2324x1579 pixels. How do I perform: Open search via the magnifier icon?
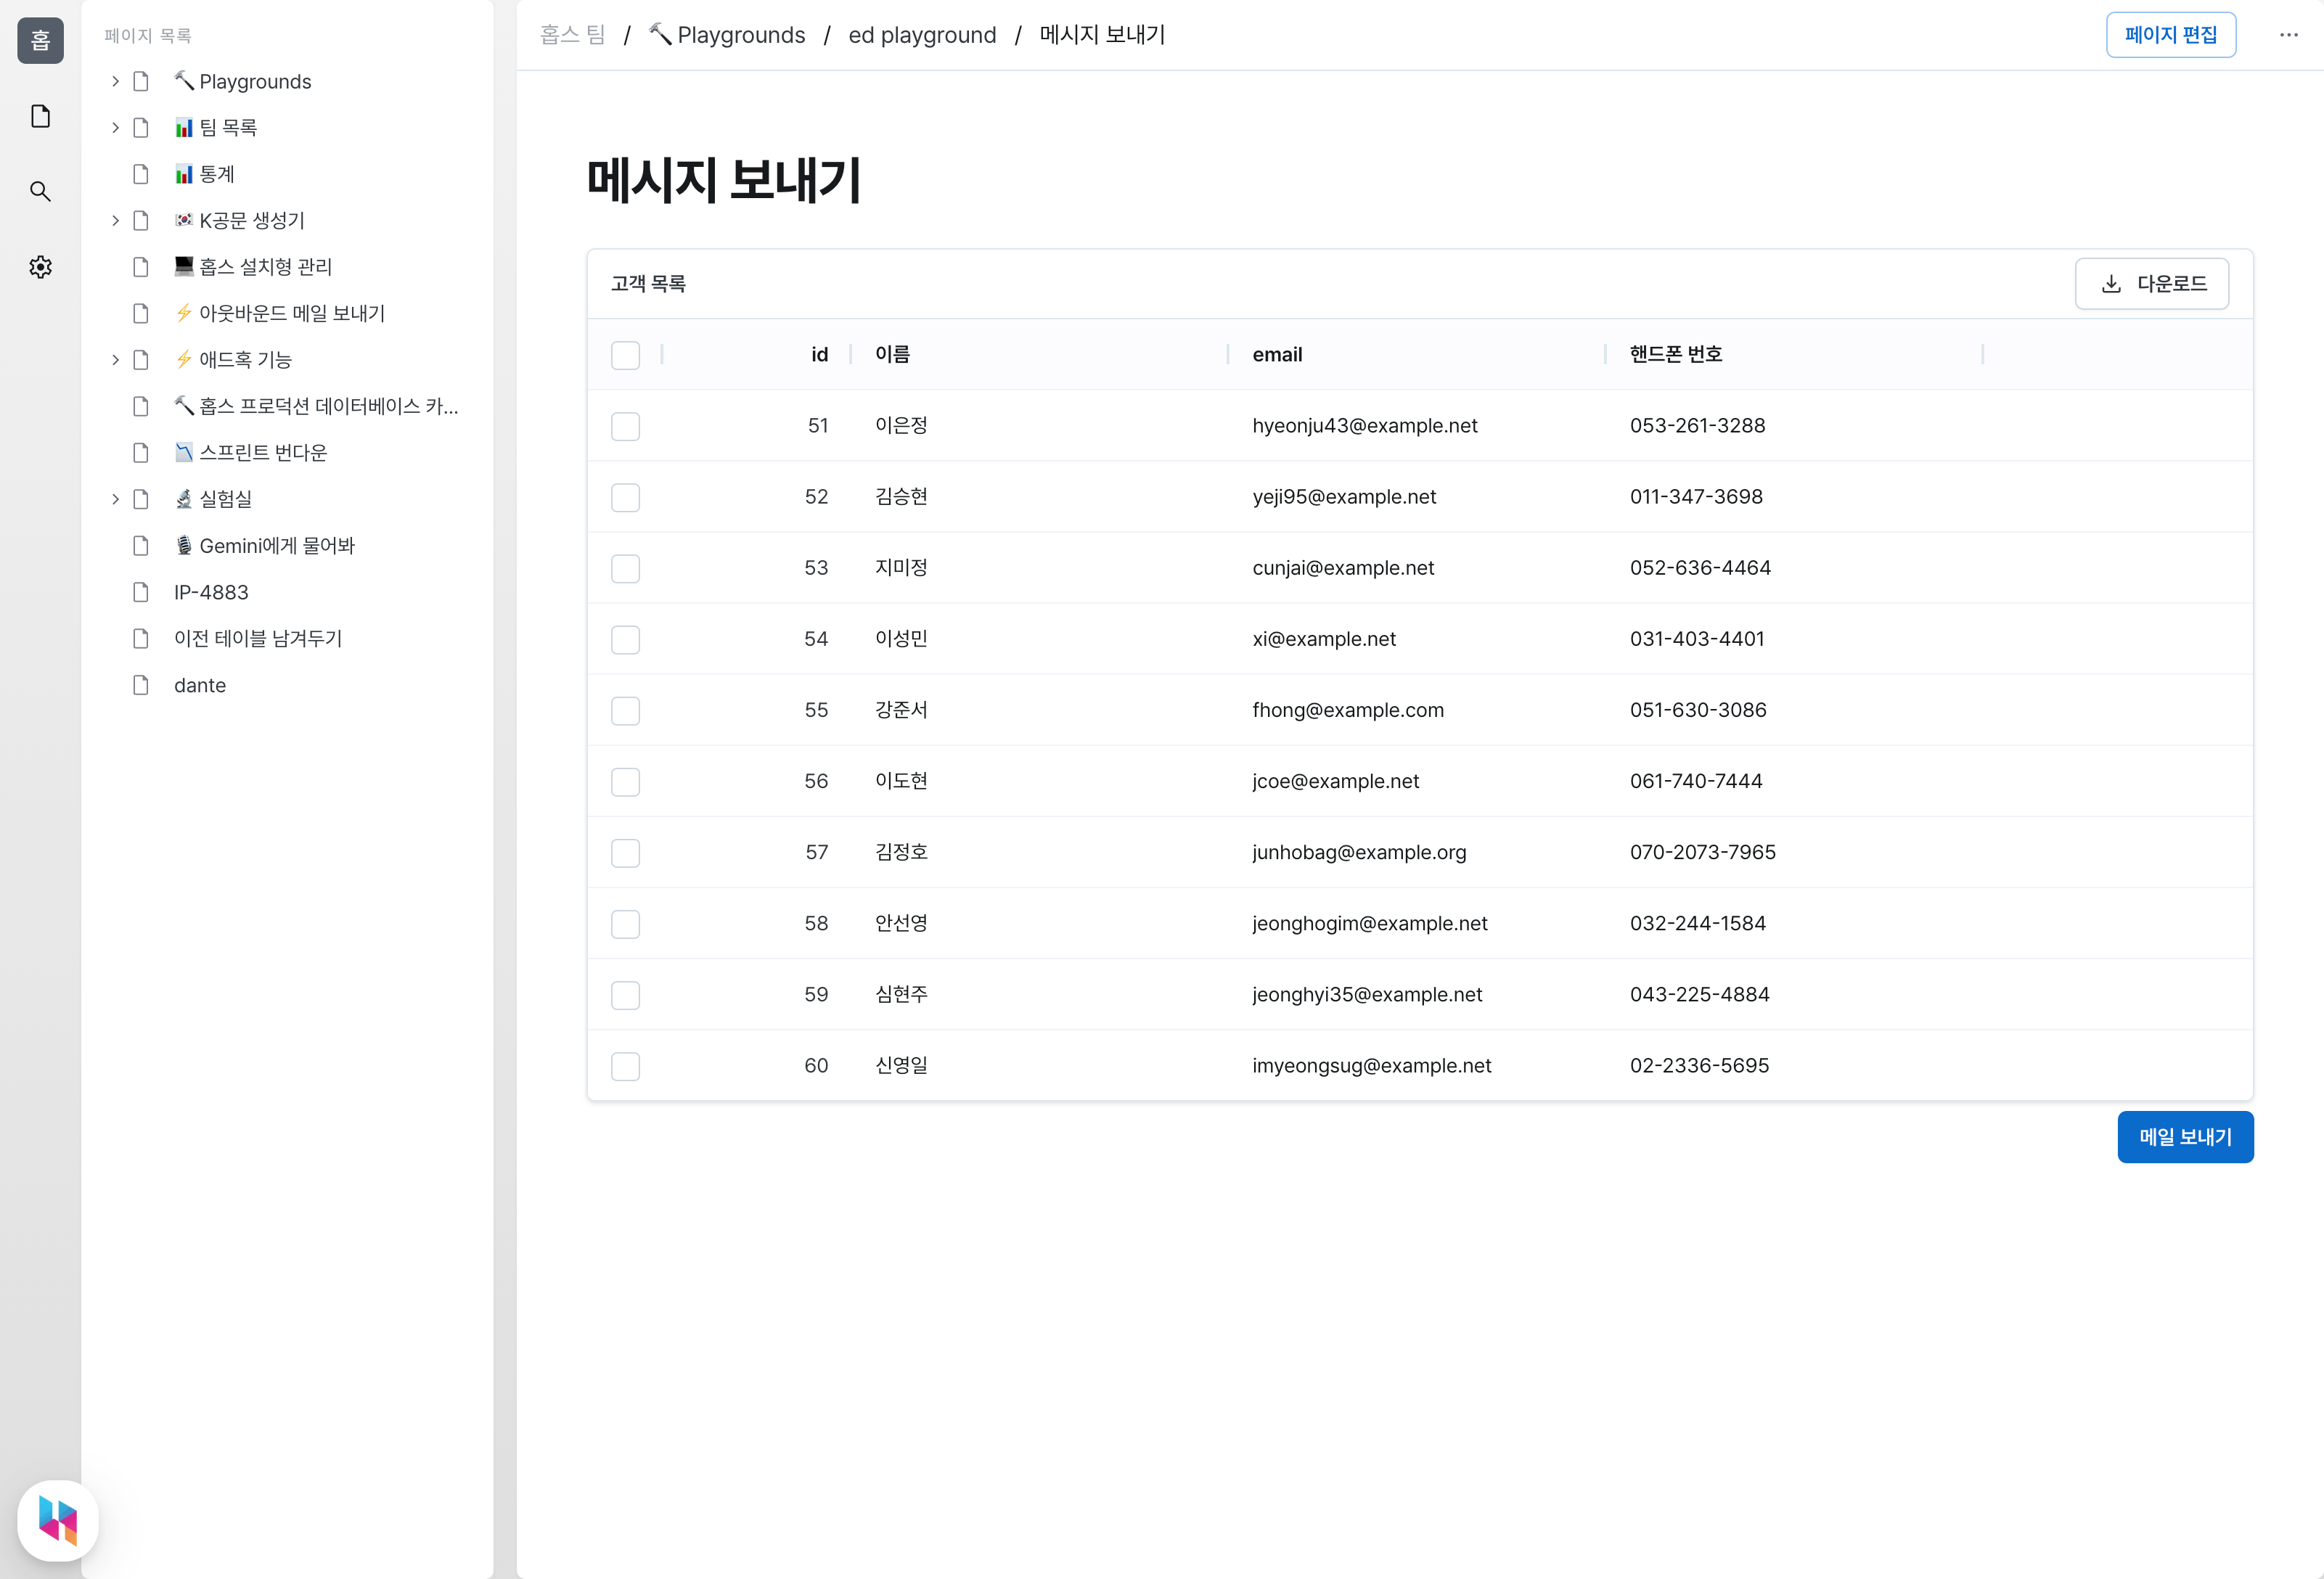40,191
